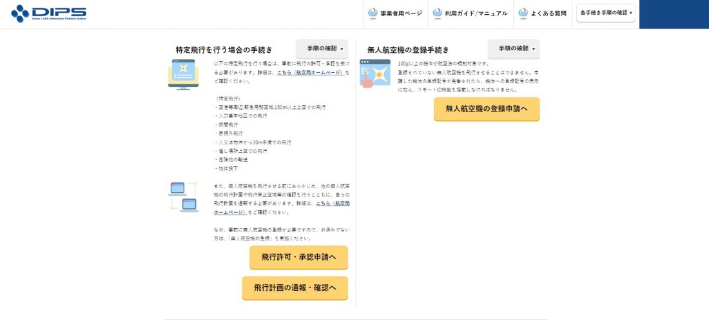The width and height of the screenshot is (709, 321).
Task: Click the 飛行計画の通報・確認へ button
Action: [x=295, y=288]
